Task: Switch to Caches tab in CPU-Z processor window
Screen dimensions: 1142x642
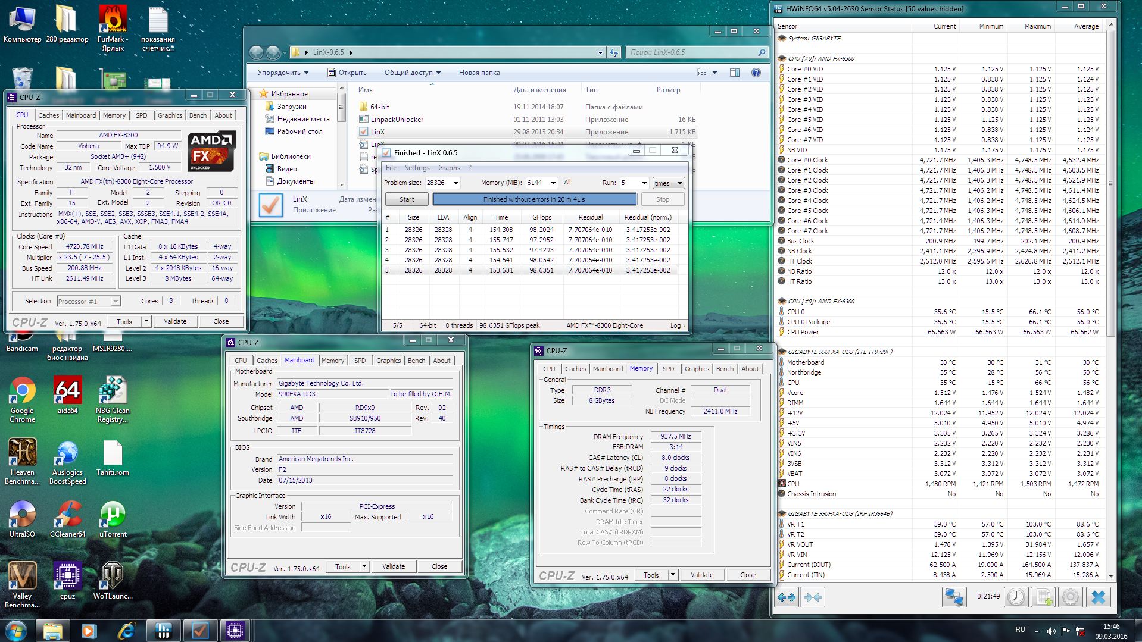Action: pos(49,115)
